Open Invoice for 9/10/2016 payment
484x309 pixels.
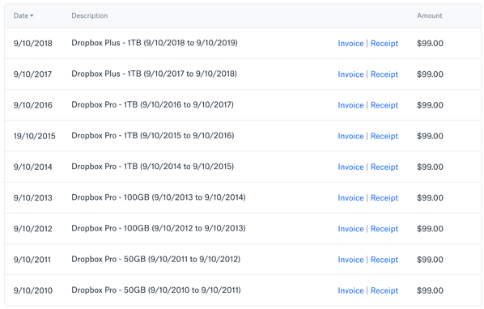pos(350,105)
